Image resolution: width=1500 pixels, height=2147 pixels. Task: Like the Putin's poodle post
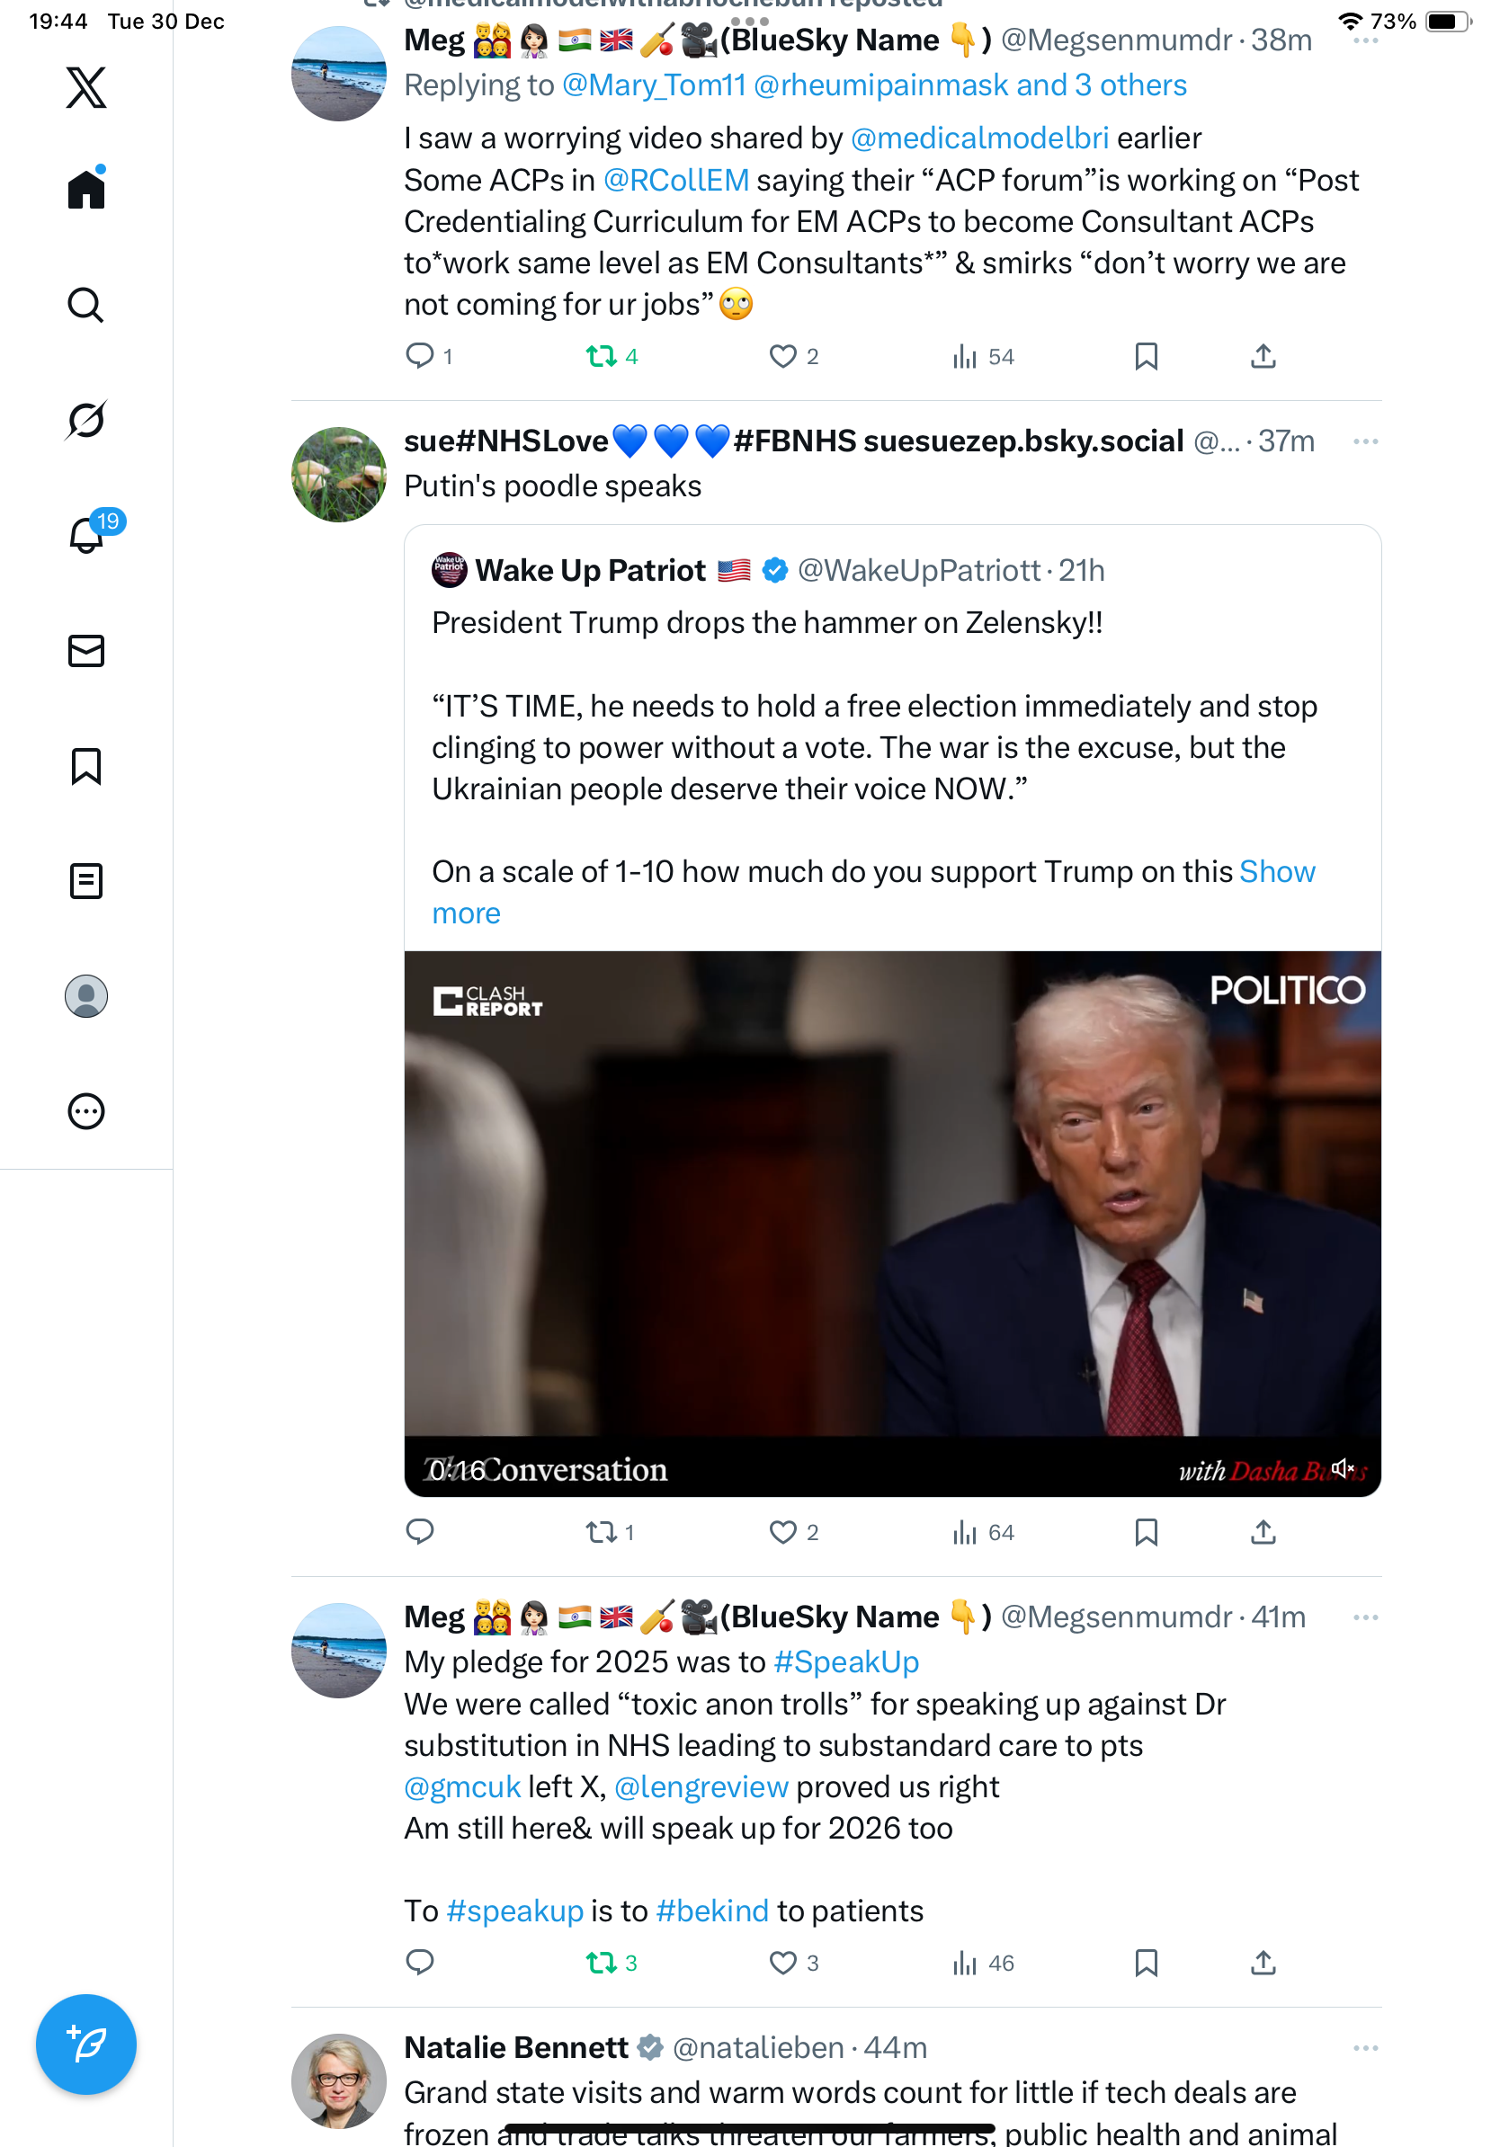coord(781,1532)
